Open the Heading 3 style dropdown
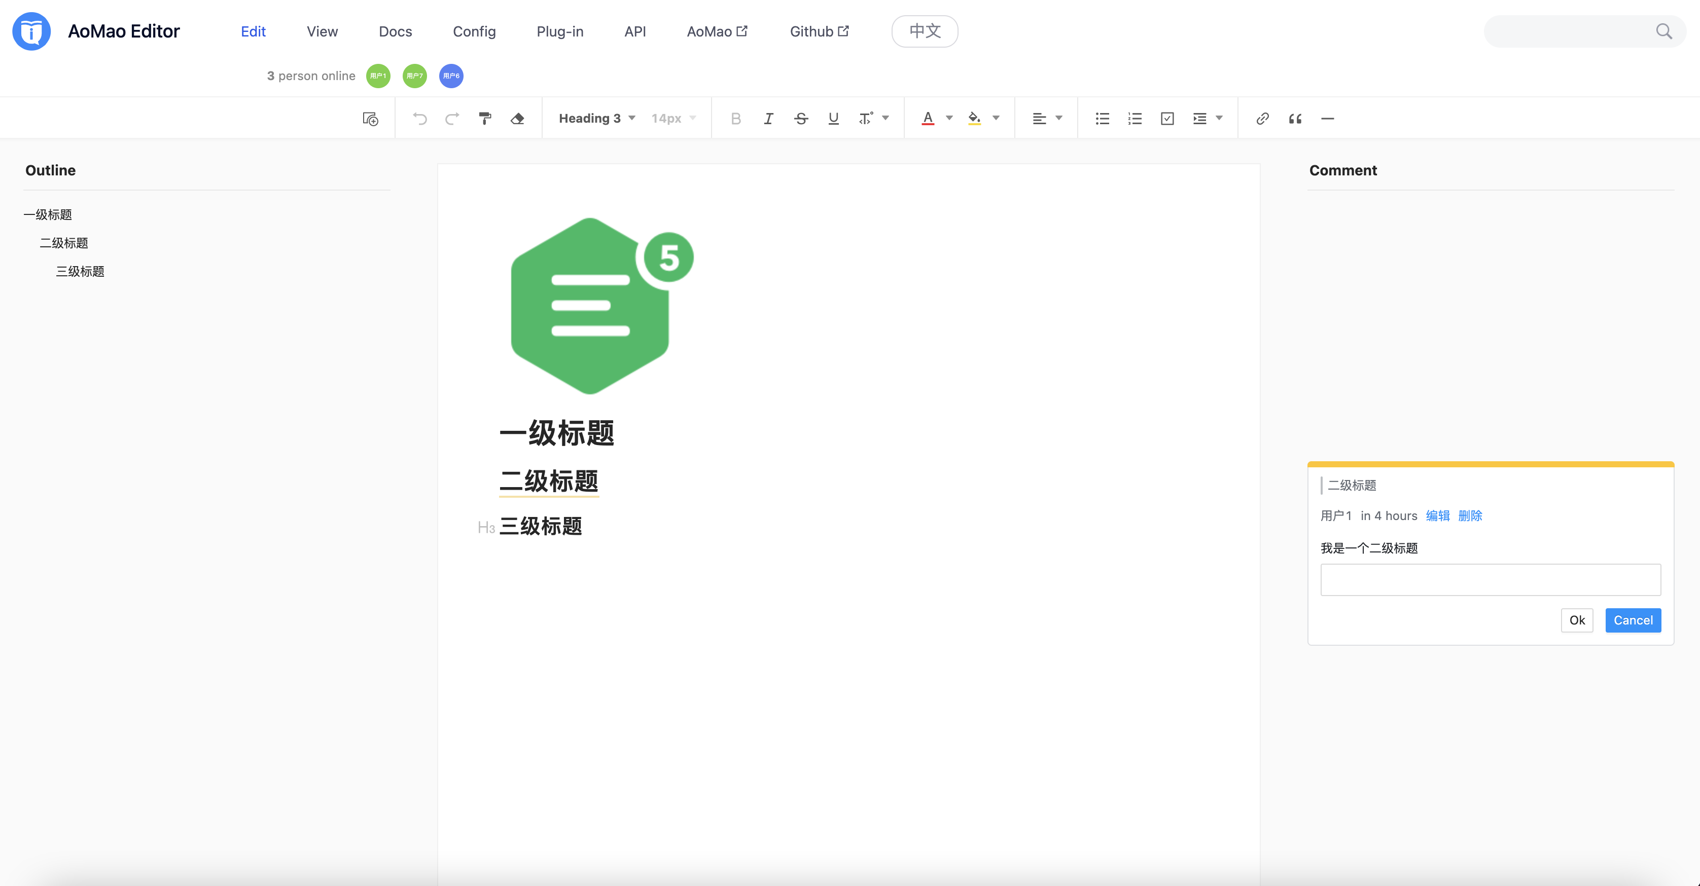The image size is (1700, 886). coord(596,119)
